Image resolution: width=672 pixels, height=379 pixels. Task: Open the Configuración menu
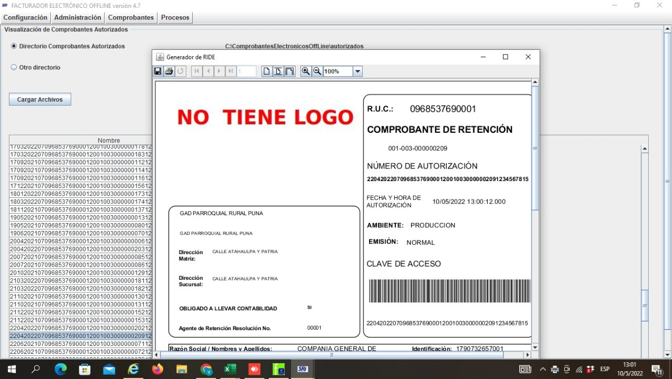coord(25,18)
